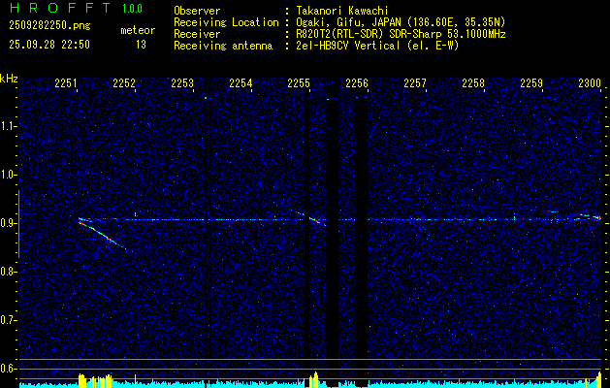
Task: Click the HROFFT title text
Action: pyautogui.click(x=60, y=8)
